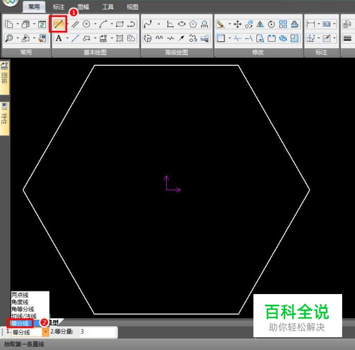Select the Trim tool in Modify group

point(238,38)
